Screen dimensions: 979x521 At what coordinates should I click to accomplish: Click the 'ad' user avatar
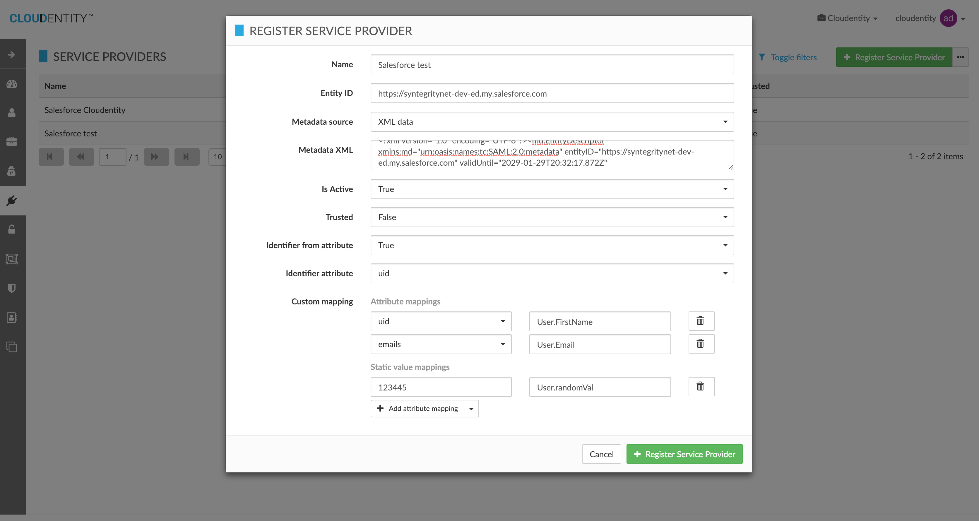(x=948, y=18)
